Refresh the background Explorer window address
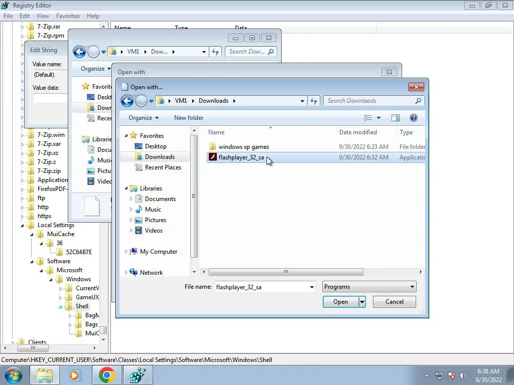514x385 pixels. click(215, 52)
